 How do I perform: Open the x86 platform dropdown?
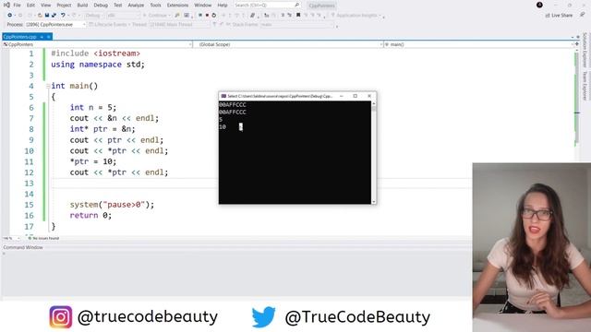(x=123, y=16)
